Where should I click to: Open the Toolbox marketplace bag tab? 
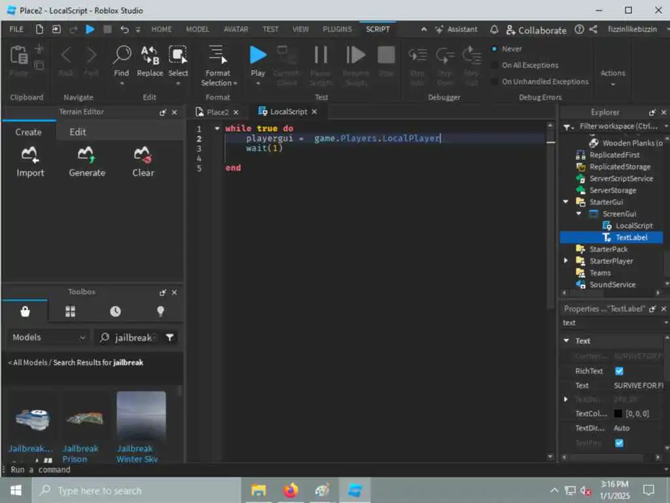[26, 311]
